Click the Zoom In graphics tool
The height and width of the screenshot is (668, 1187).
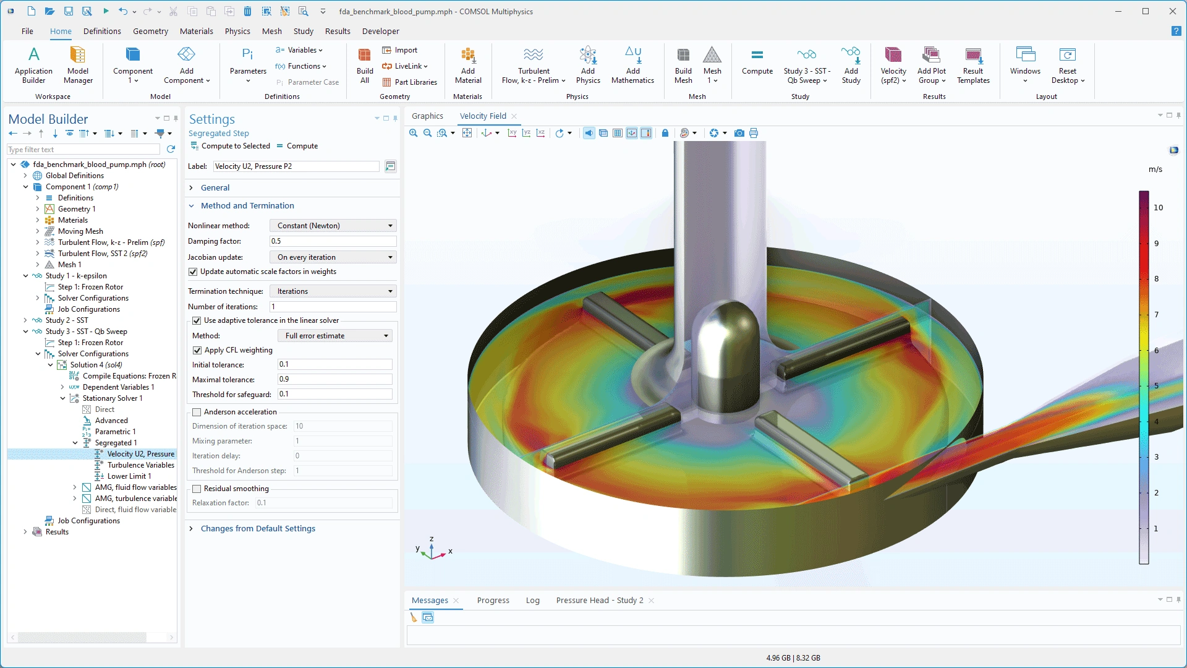pos(414,133)
